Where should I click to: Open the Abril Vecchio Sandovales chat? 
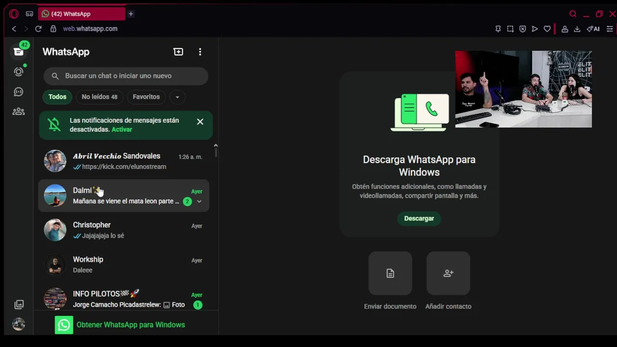pyautogui.click(x=123, y=161)
